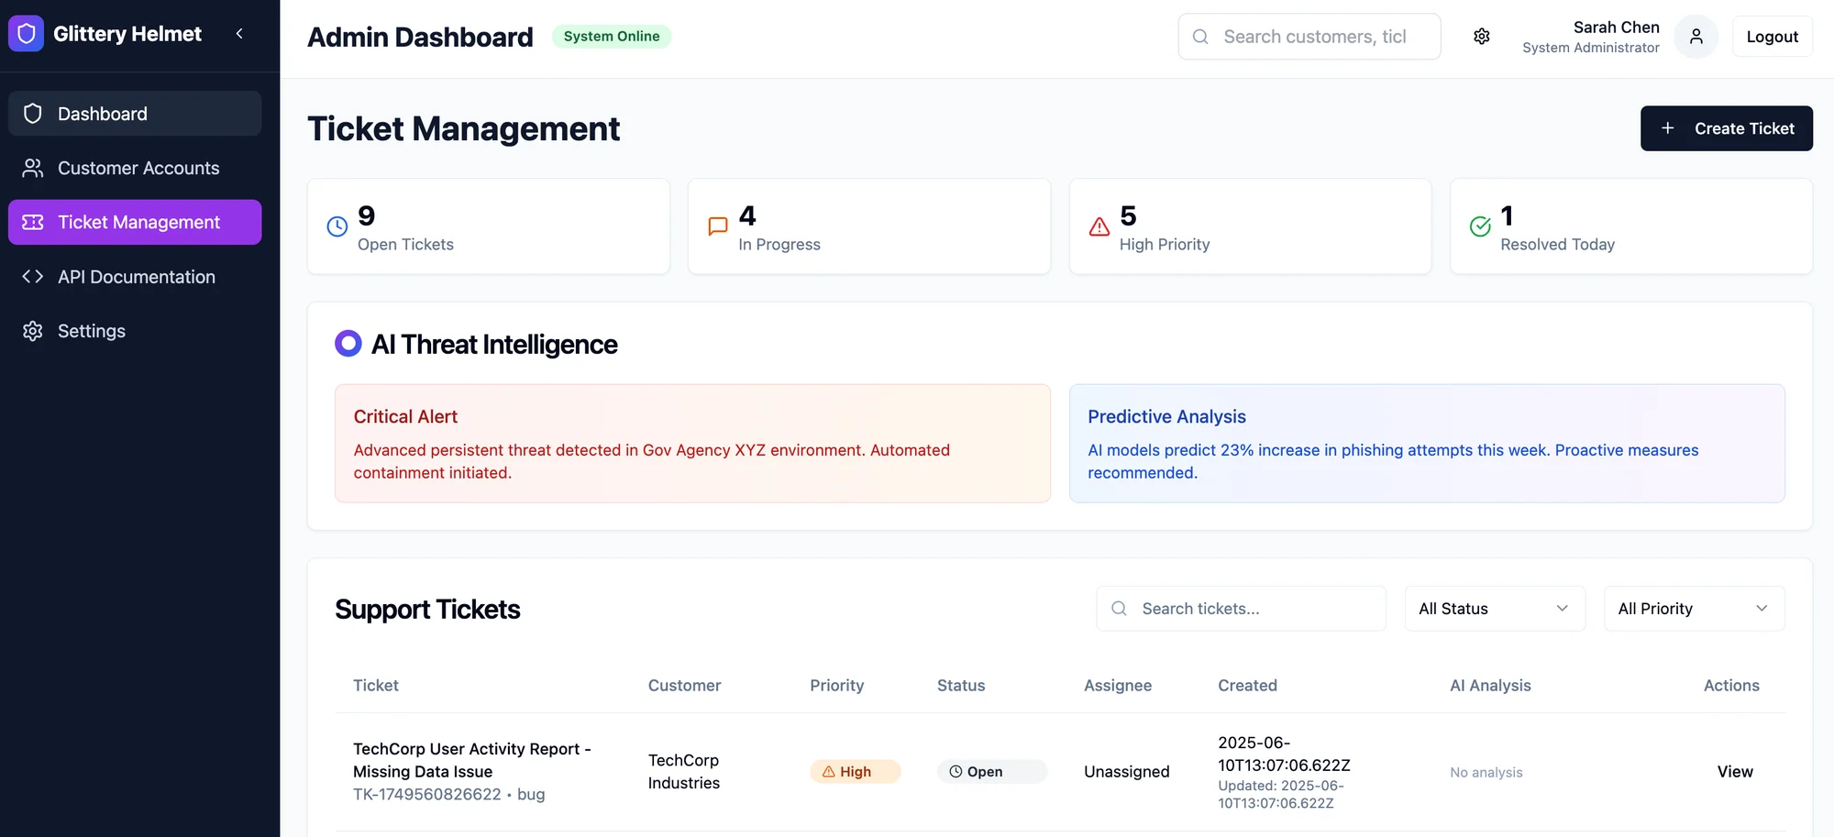Open the All Status filter dropdown
This screenshot has height=837, width=1834.
pyautogui.click(x=1495, y=609)
